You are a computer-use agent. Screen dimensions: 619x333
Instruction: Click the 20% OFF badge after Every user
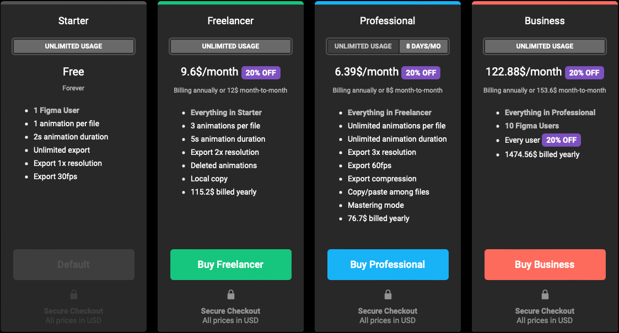(561, 140)
